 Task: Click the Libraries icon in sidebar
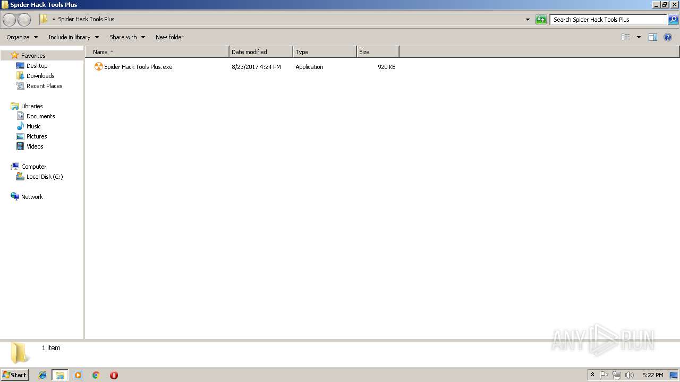click(x=15, y=106)
